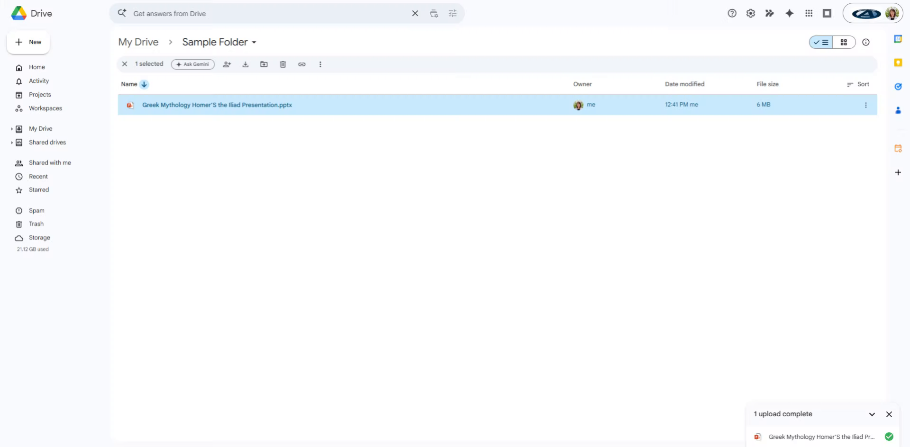Share the selected file icon
Image resolution: width=910 pixels, height=447 pixels.
coord(227,64)
